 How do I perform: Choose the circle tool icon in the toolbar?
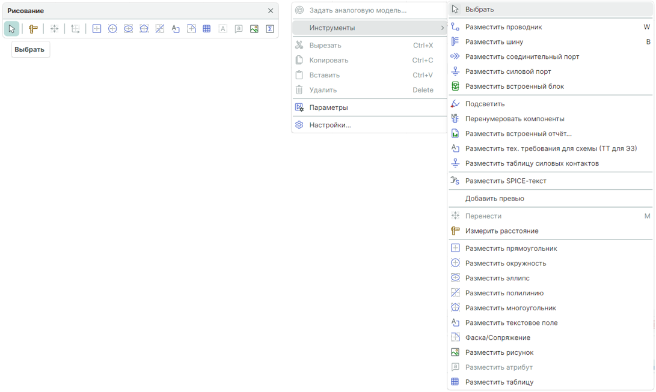click(x=112, y=29)
